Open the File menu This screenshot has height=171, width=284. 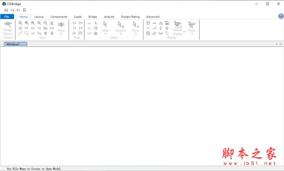coord(7,17)
